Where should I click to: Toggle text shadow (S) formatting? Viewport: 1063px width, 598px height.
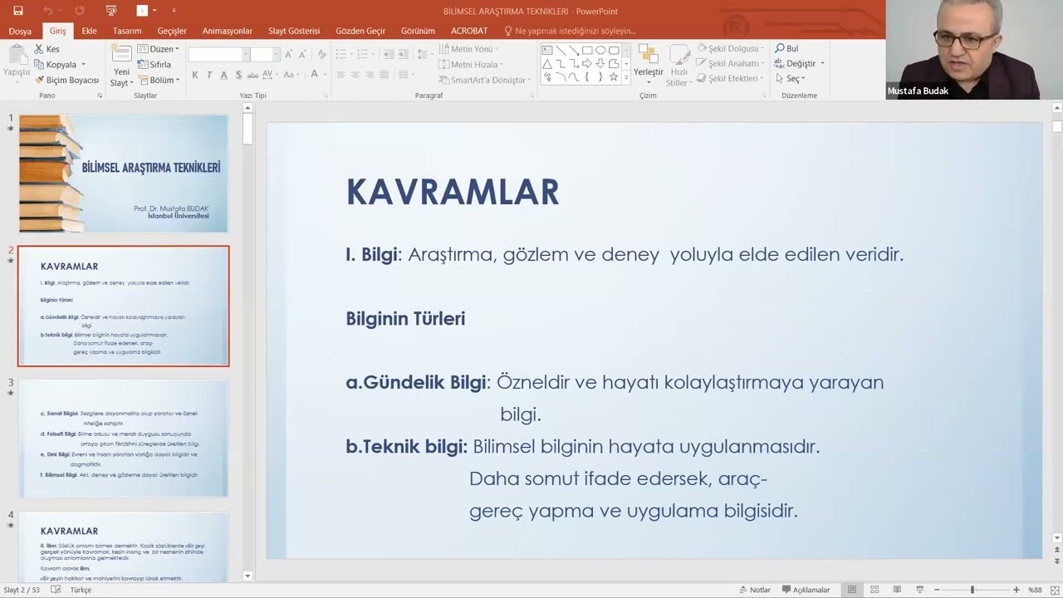[239, 75]
